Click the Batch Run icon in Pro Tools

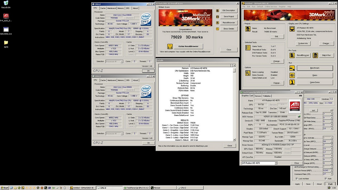(x=315, y=55)
